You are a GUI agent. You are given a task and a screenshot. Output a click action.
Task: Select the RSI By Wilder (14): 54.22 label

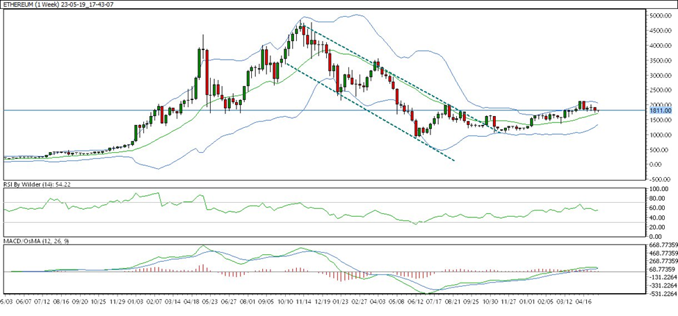[x=37, y=184]
